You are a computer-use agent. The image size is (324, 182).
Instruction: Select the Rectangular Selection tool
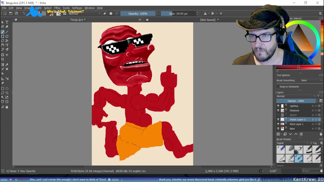[3, 88]
